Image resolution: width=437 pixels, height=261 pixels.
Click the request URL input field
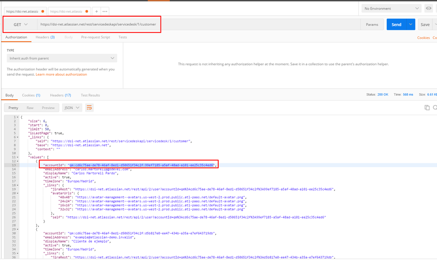199,25
